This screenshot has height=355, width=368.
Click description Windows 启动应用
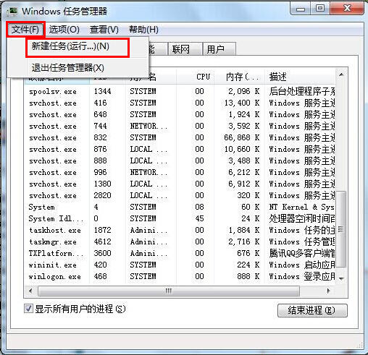302,265
